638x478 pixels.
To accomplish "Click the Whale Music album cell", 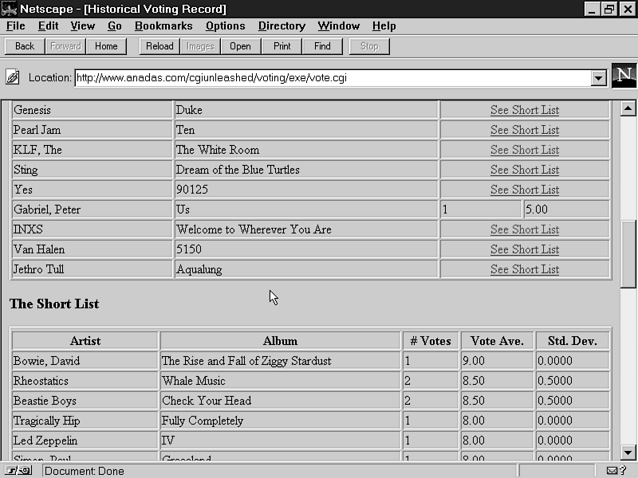I will 281,381.
